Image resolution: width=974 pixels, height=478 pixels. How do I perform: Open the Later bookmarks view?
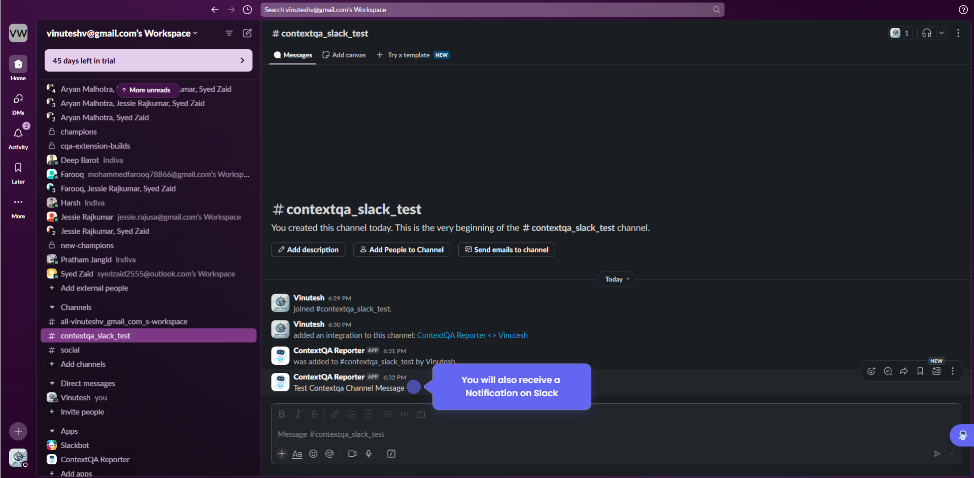click(18, 168)
